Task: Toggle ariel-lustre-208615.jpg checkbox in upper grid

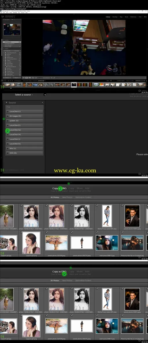Action: 97,232
